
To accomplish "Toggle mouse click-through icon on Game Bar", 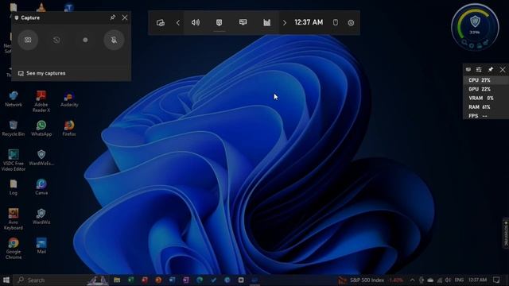I will (x=336, y=22).
